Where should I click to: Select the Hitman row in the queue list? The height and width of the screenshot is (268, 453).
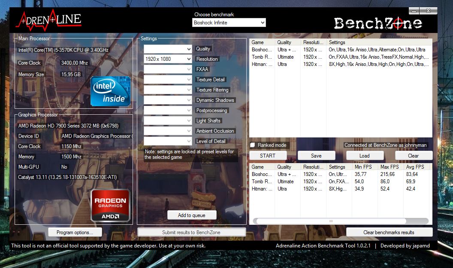pyautogui.click(x=340, y=64)
